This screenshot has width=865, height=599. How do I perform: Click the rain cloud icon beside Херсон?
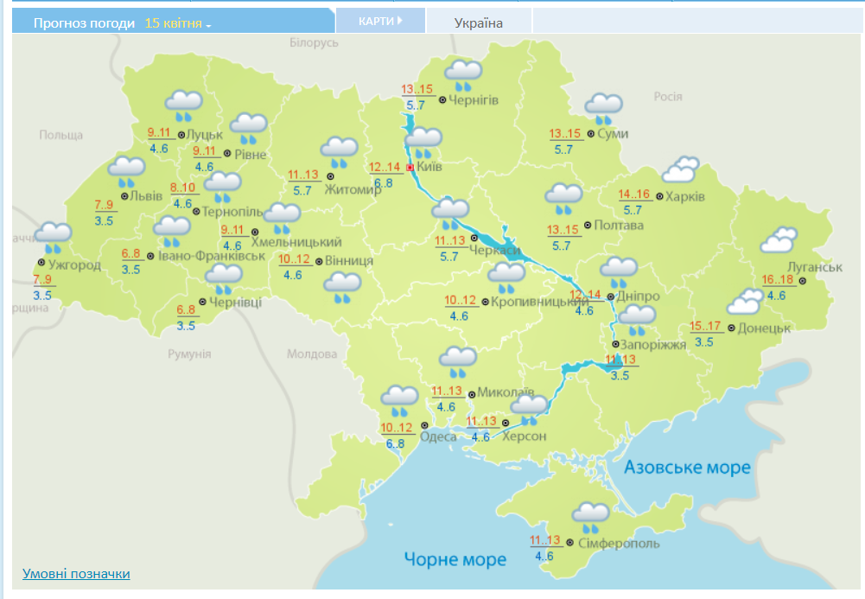coord(529,411)
